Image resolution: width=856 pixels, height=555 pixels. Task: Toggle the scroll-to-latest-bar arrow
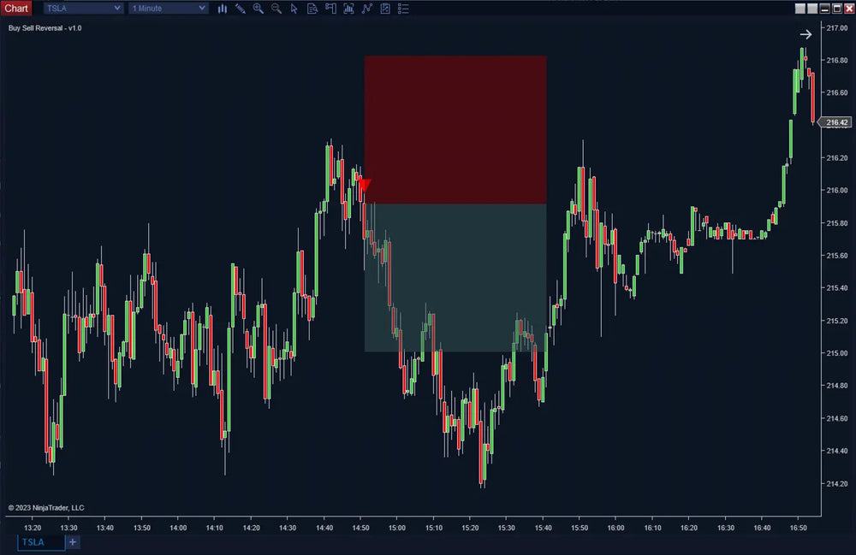click(805, 34)
